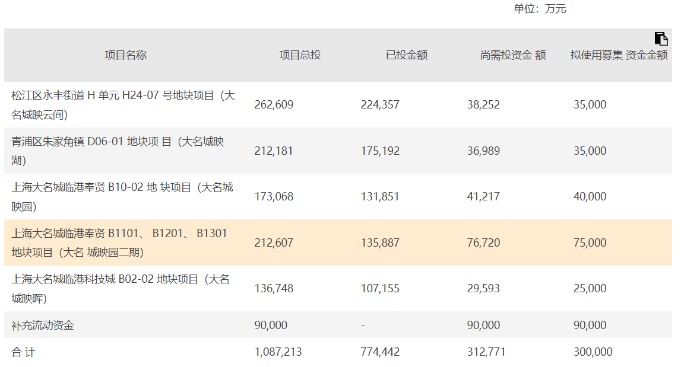Click the 已投金额 column header
The width and height of the screenshot is (681, 367).
point(406,55)
